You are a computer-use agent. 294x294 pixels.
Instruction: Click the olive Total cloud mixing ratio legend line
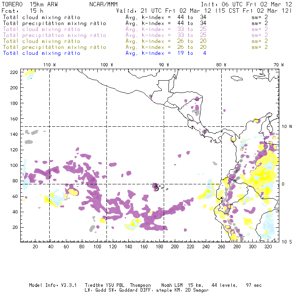[x=42, y=41]
